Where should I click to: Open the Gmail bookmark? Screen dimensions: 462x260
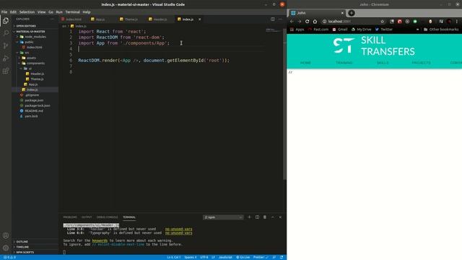point(340,29)
